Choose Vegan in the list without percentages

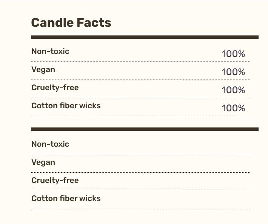[43, 163]
